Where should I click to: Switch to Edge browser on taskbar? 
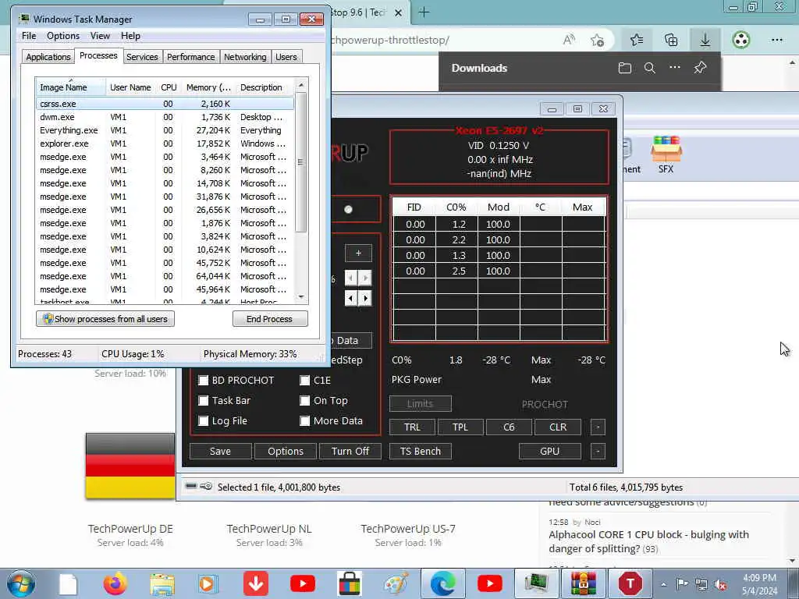pyautogui.click(x=443, y=583)
